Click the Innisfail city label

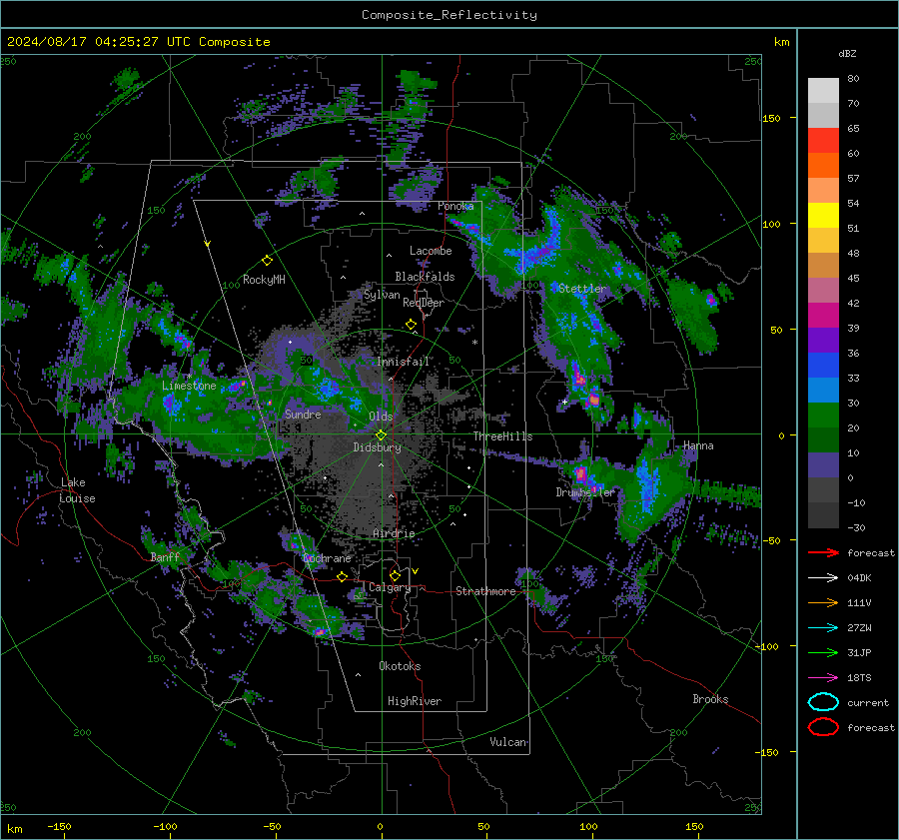coord(404,362)
